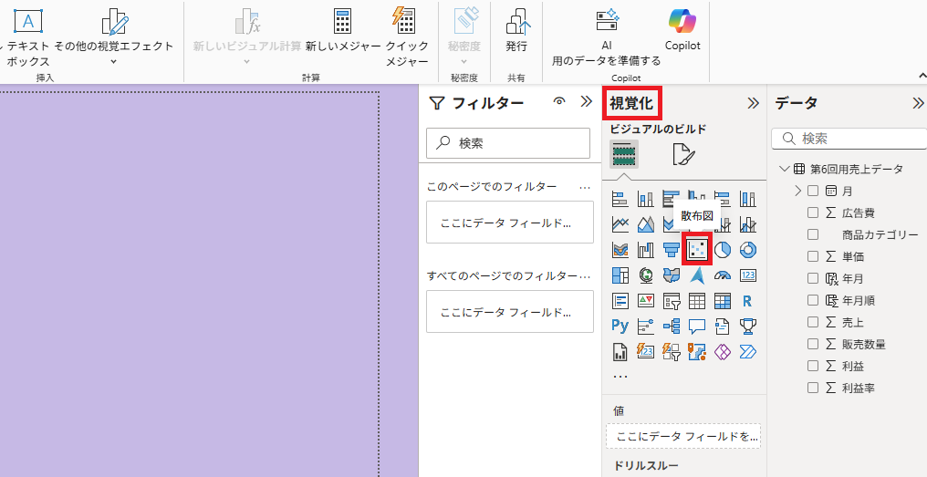Insert a テキストボックス from the ribbon
Viewport: 927px width, 477px height.
coord(27,36)
